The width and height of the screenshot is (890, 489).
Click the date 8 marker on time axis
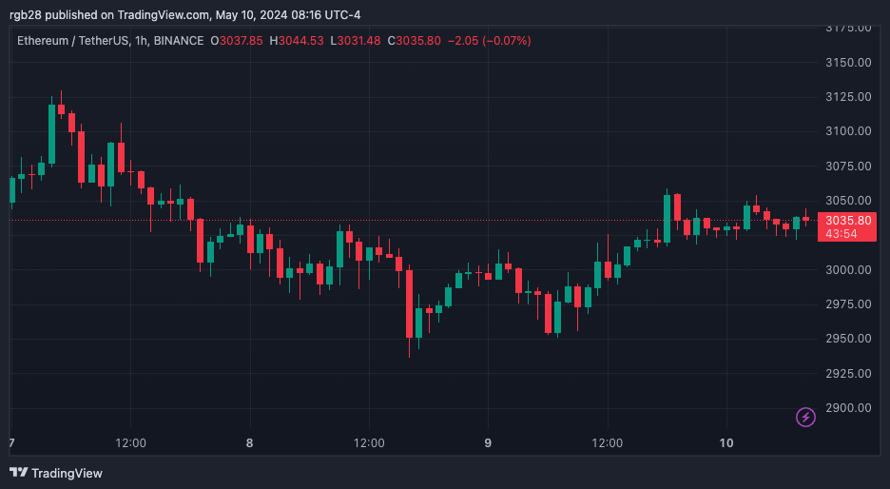[250, 443]
